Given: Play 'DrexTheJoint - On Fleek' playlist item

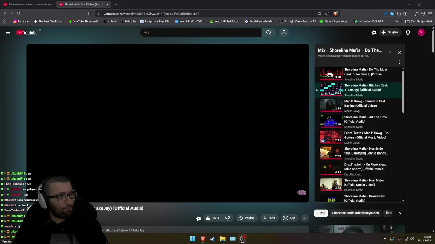Looking at the screenshot, I should pyautogui.click(x=358, y=169).
